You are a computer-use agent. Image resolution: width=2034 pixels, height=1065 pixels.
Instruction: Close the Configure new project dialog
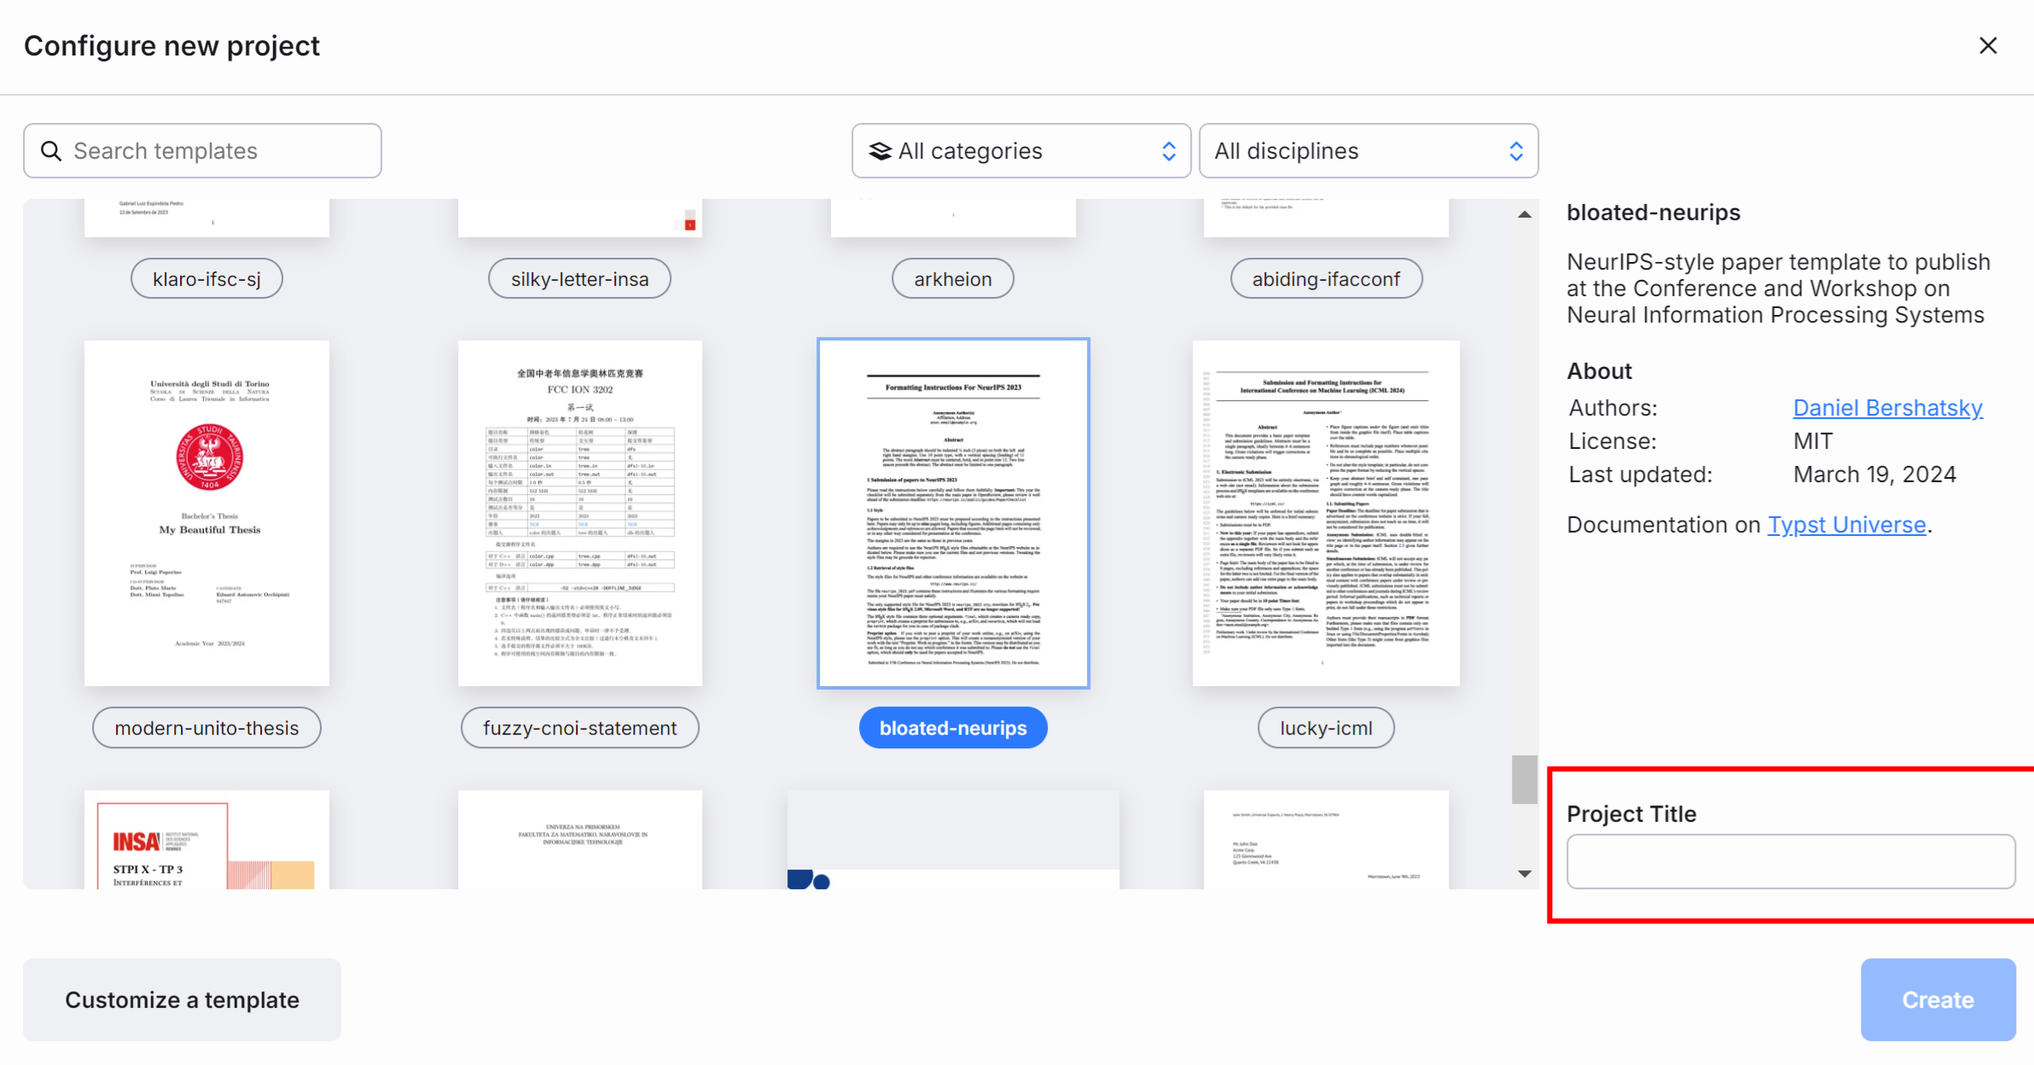[x=1988, y=46]
